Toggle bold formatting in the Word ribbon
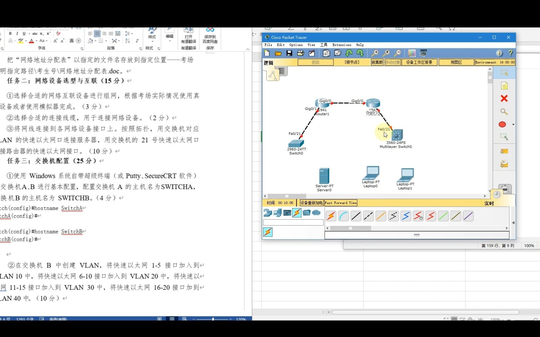Viewport: 540px width, 337px height. click(10, 33)
